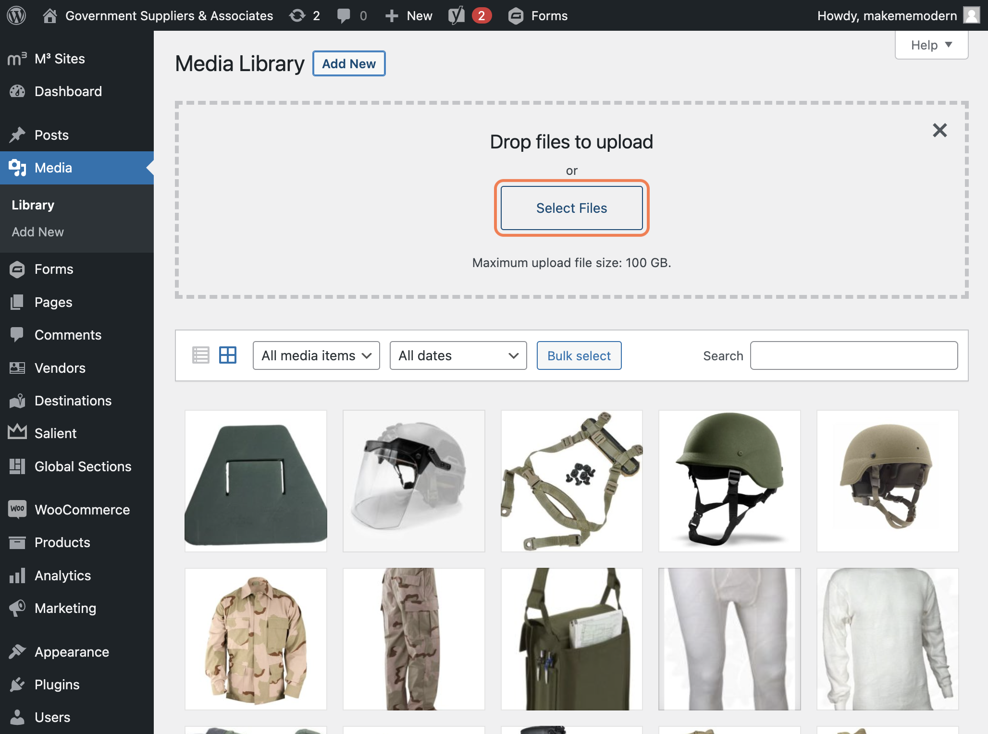
Task: Click the Select Files button
Action: pyautogui.click(x=571, y=208)
